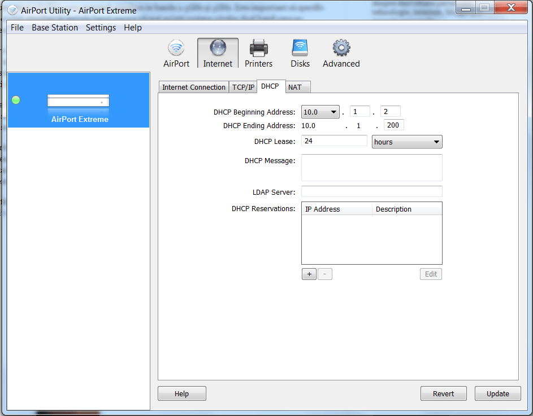The height and width of the screenshot is (416, 533).
Task: Open the Settings menu
Action: point(101,28)
